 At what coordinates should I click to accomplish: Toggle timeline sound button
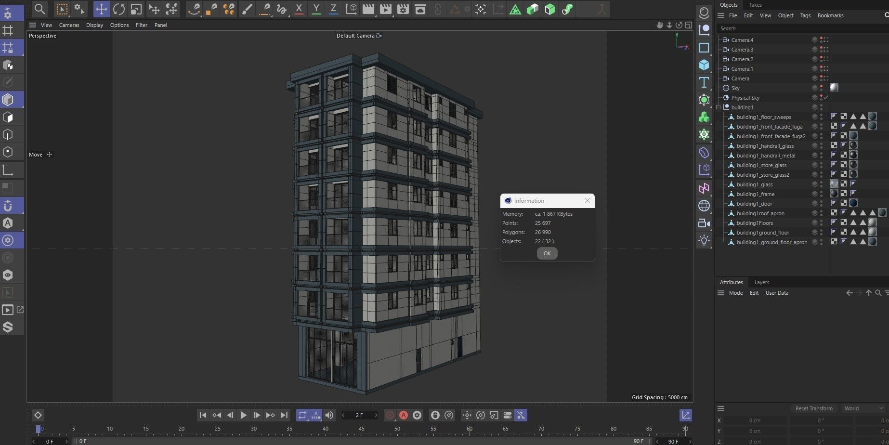[329, 415]
